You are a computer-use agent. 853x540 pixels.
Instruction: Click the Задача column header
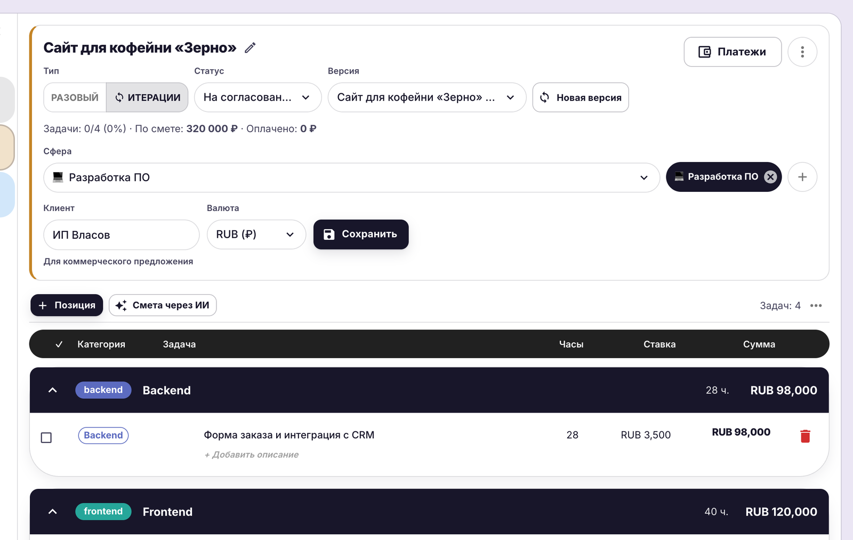[x=179, y=344]
